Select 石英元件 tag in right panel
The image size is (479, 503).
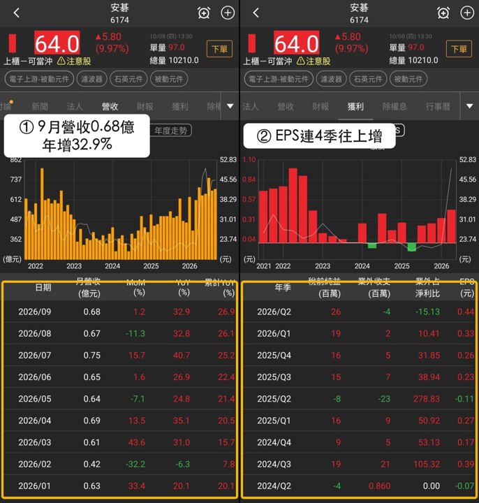coord(368,79)
